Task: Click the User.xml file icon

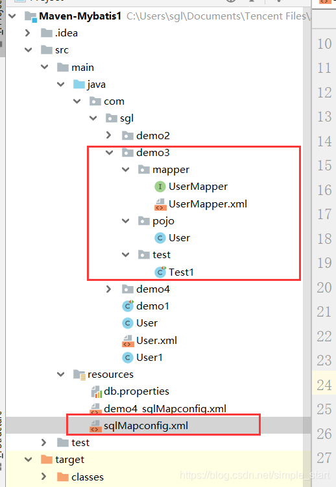Action: click(x=128, y=341)
